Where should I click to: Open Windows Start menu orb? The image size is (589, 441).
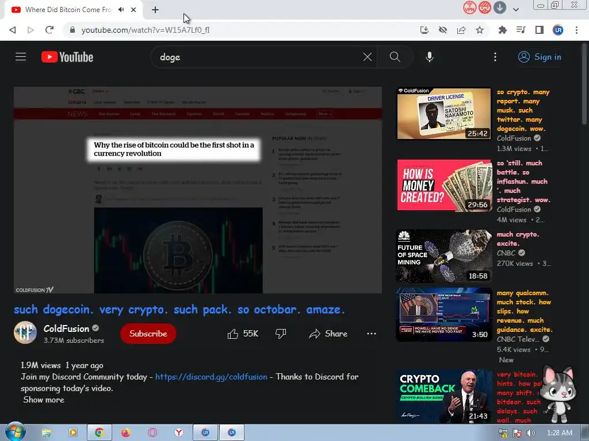pos(16,432)
